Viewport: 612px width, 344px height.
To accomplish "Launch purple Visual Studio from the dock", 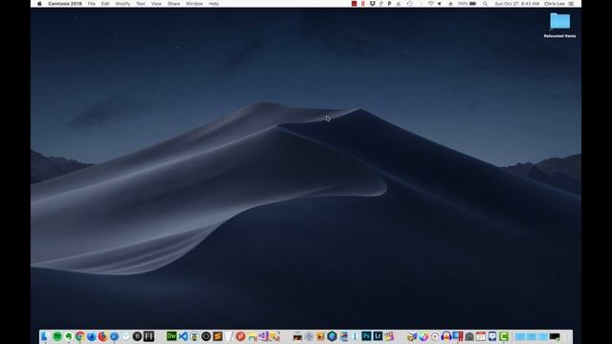I will pos(264,336).
